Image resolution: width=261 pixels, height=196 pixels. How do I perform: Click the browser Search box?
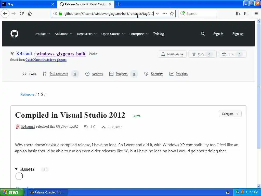[x=198, y=14]
